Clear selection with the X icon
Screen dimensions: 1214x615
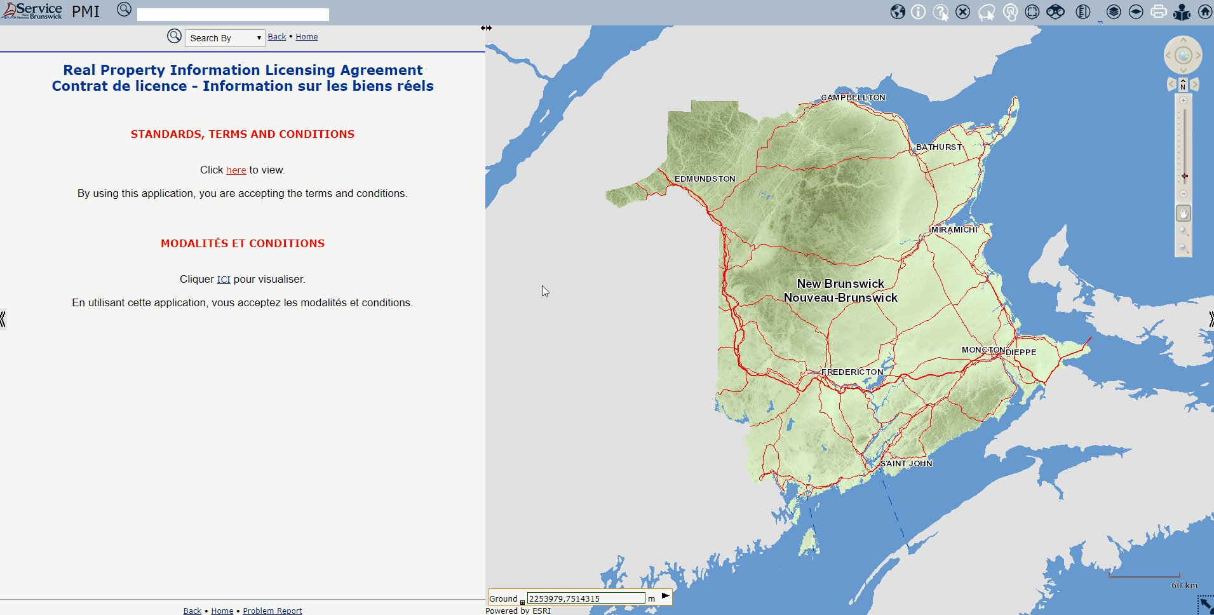[x=962, y=11]
